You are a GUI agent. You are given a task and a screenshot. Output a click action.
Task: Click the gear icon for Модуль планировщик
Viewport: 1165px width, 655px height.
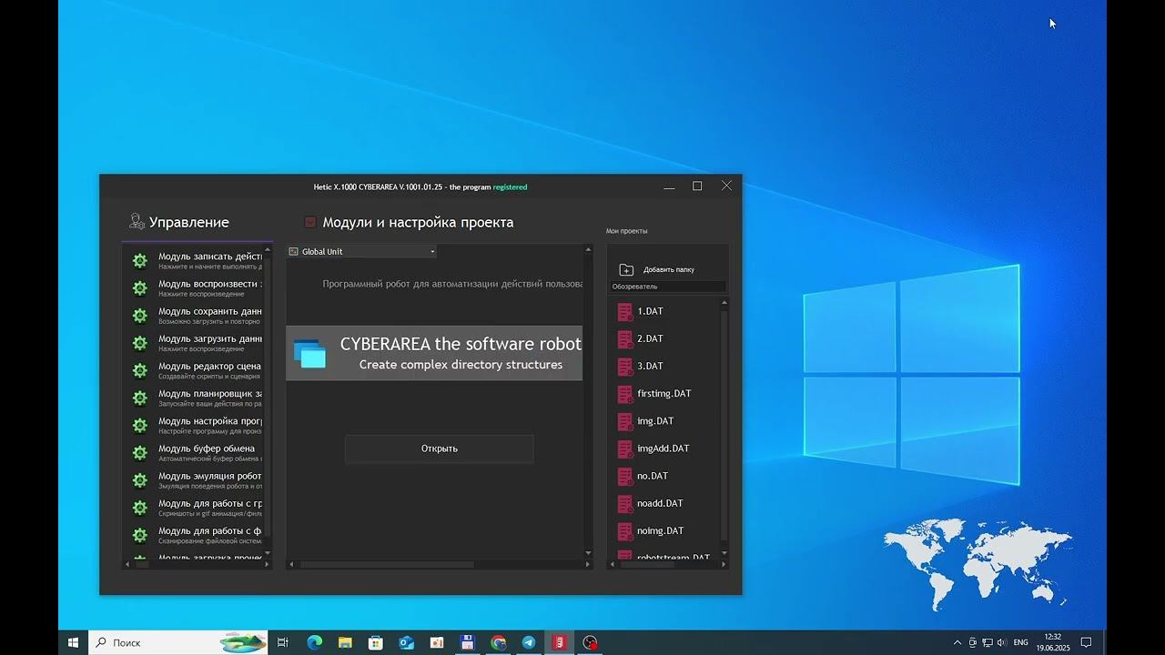(x=140, y=398)
